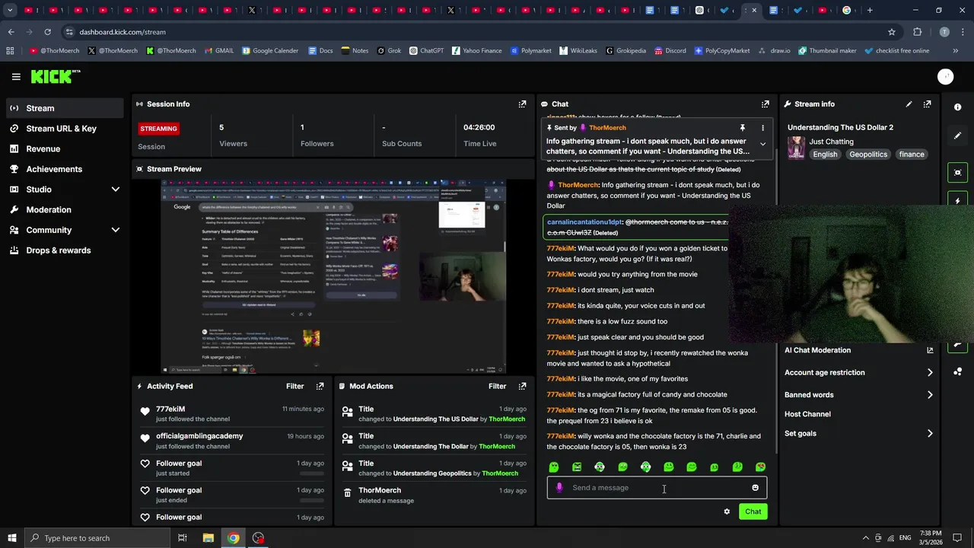Pop out the Session Info panel
The width and height of the screenshot is (974, 548).
click(x=522, y=104)
